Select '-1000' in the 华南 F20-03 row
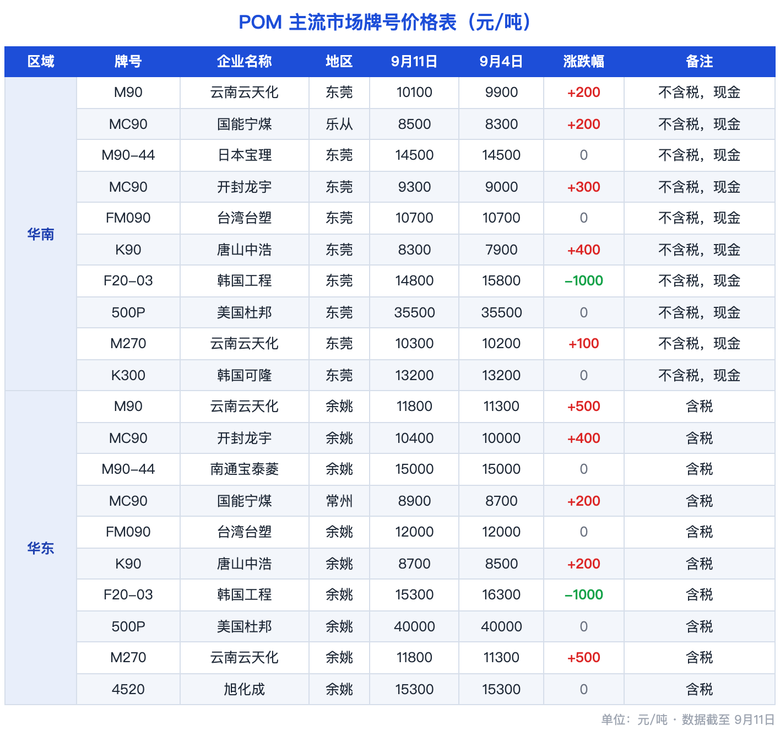The height and width of the screenshot is (736, 780). (584, 281)
